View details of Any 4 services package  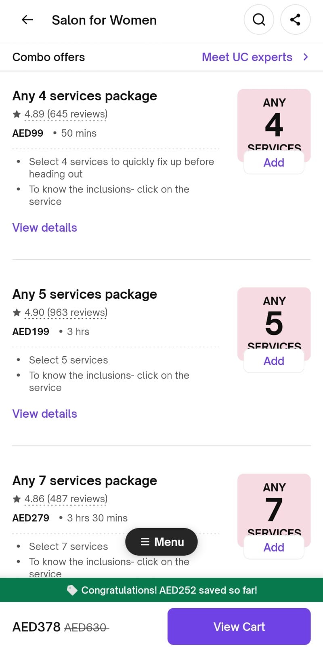44,228
